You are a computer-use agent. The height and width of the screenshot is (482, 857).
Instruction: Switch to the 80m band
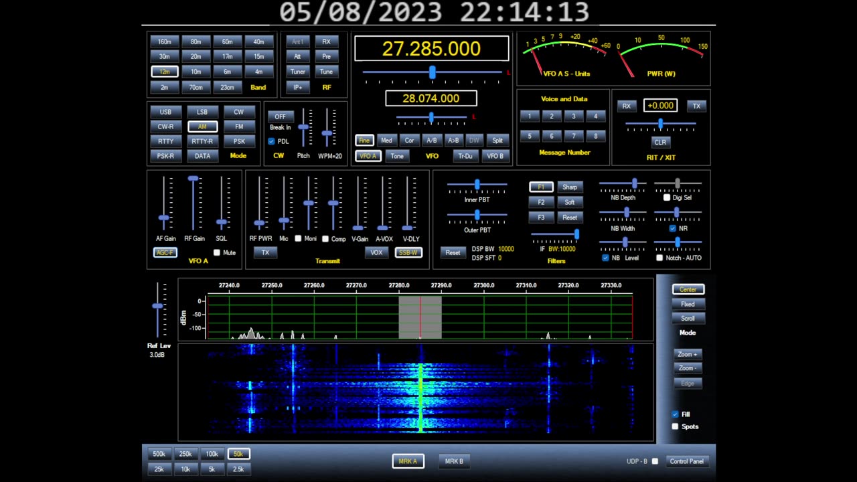[196, 42]
